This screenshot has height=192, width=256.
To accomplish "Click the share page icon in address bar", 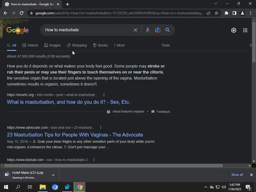I will click(208, 13).
